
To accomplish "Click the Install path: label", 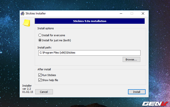I will (44, 48).
